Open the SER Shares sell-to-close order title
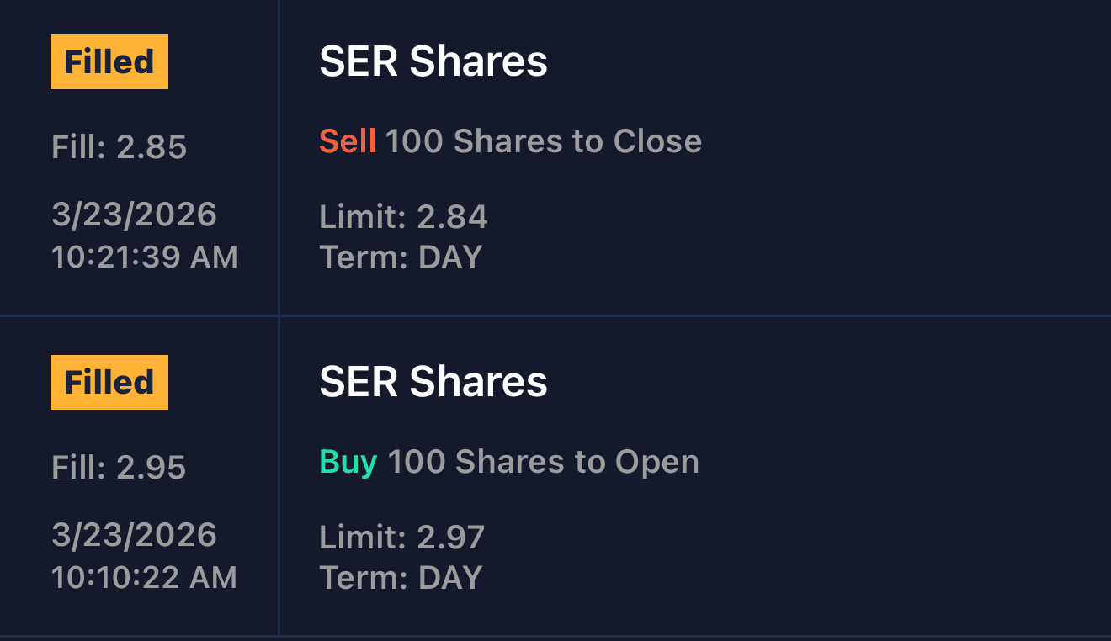Viewport: 1111px width, 641px height. click(433, 62)
